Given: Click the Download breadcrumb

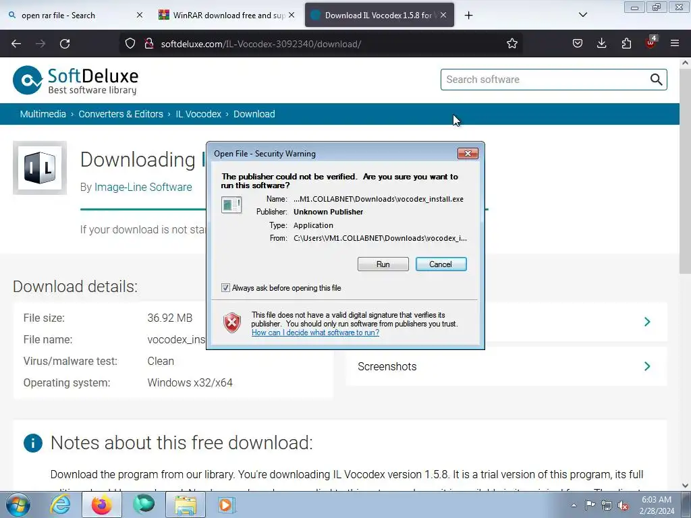Looking at the screenshot, I should pos(254,114).
